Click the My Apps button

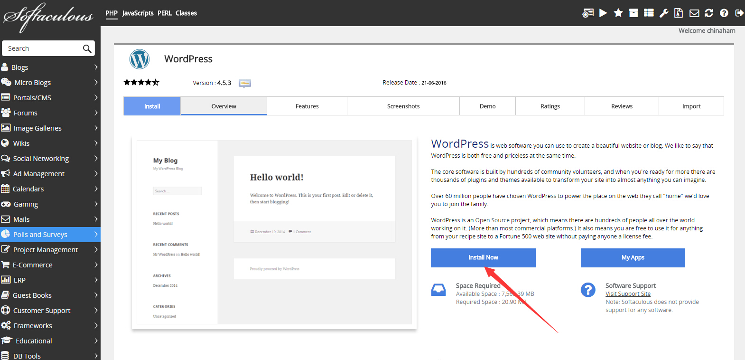tap(633, 257)
